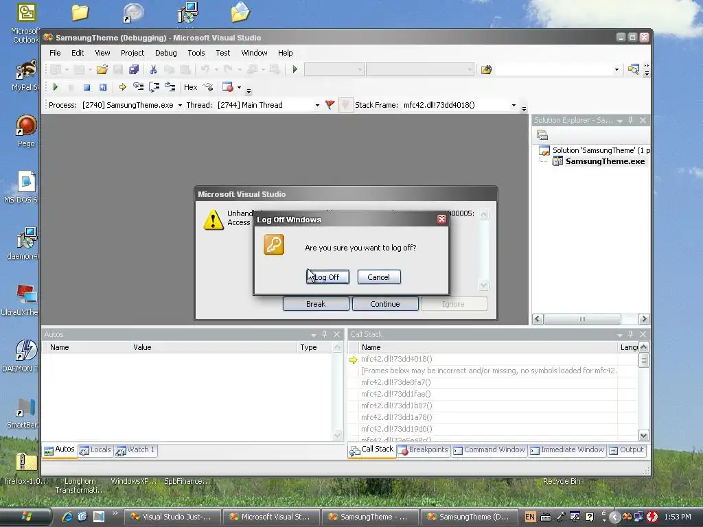The width and height of the screenshot is (703, 527).
Task: Click Call Stack scroll down arrow
Action: click(643, 435)
